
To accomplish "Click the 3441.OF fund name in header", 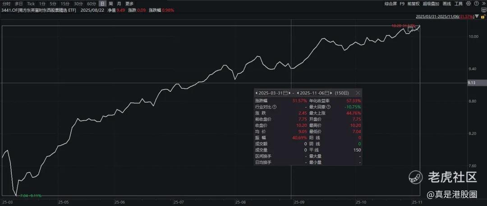I will tap(39, 10).
